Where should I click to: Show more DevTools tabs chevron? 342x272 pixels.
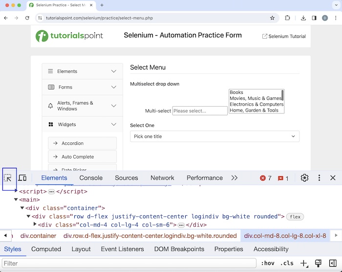235,178
